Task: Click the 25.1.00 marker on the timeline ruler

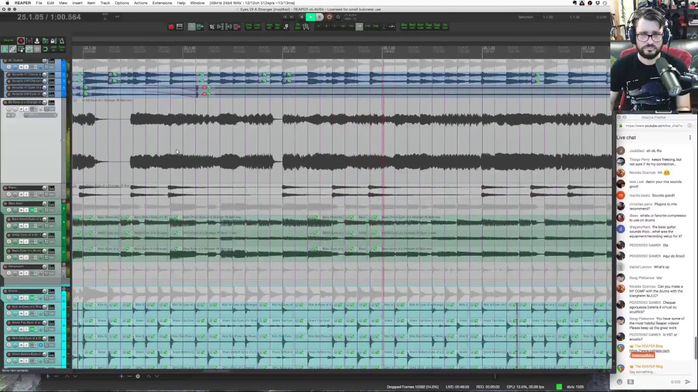Action: point(389,48)
